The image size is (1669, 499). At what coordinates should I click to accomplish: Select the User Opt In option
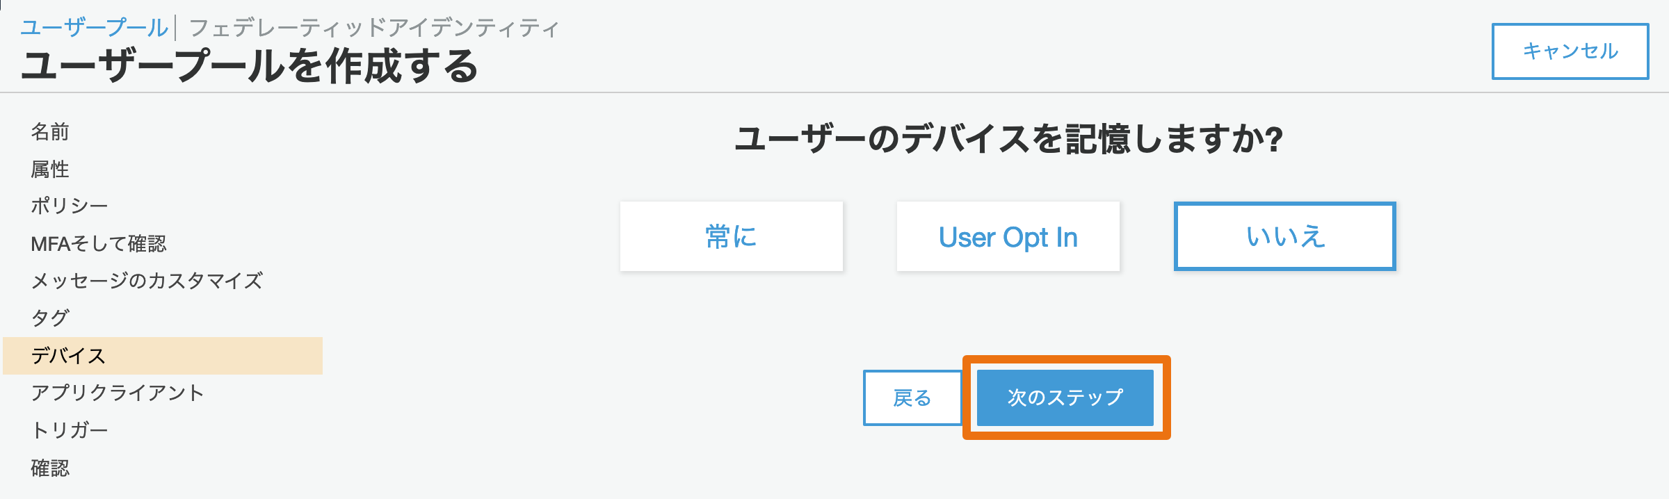[1008, 236]
